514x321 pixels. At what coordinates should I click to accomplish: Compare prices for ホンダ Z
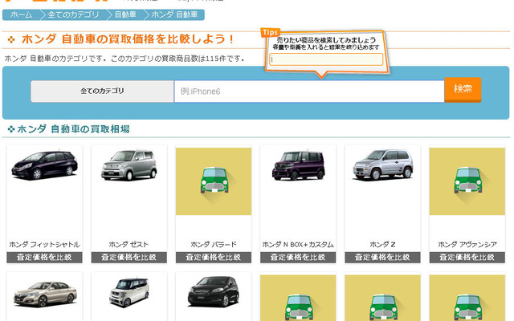click(382, 258)
